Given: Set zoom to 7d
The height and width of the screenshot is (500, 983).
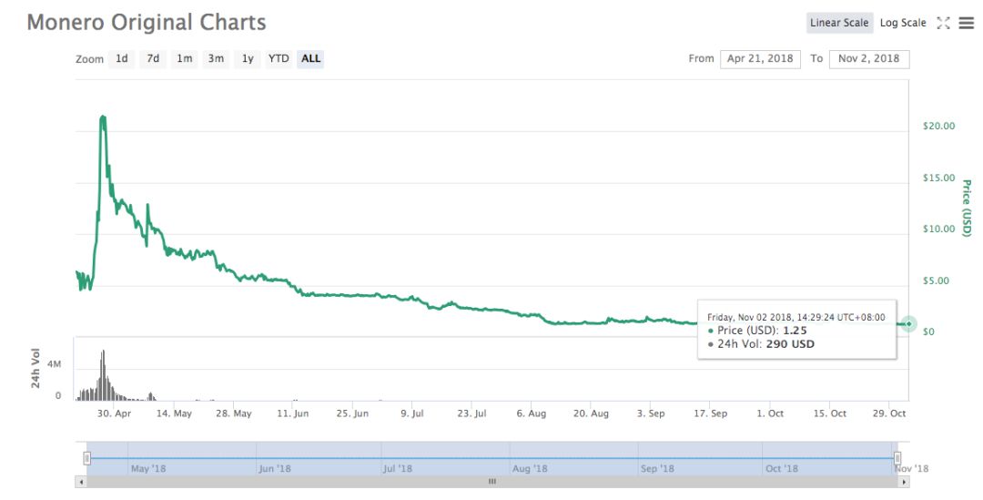Looking at the screenshot, I should tap(153, 58).
